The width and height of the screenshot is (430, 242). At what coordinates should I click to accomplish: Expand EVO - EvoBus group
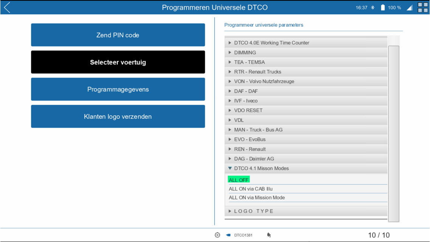coord(306,139)
